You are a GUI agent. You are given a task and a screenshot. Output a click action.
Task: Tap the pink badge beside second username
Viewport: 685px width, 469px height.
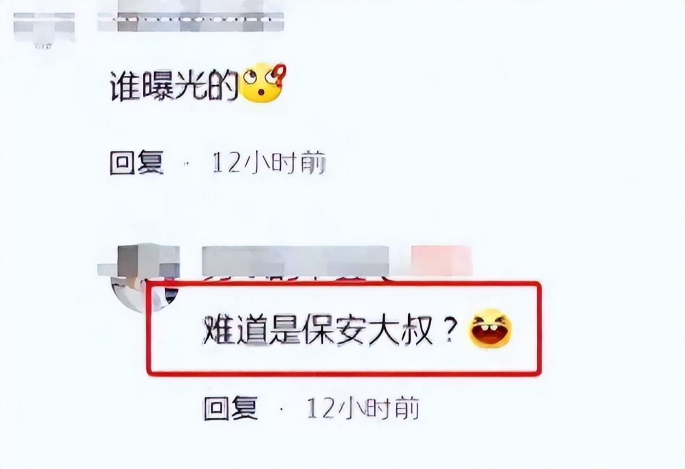[442, 261]
